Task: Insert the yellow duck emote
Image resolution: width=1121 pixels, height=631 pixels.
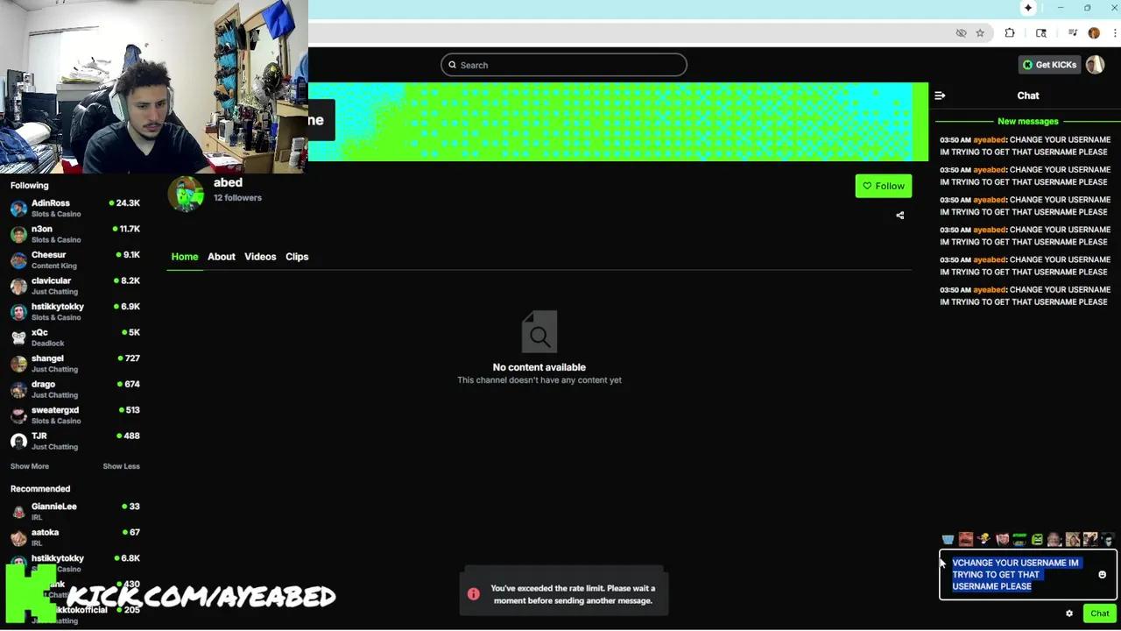Action: 984,540
